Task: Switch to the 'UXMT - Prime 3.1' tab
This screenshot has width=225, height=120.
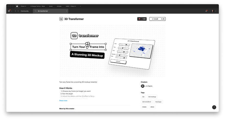Action: (x=71, y=6)
